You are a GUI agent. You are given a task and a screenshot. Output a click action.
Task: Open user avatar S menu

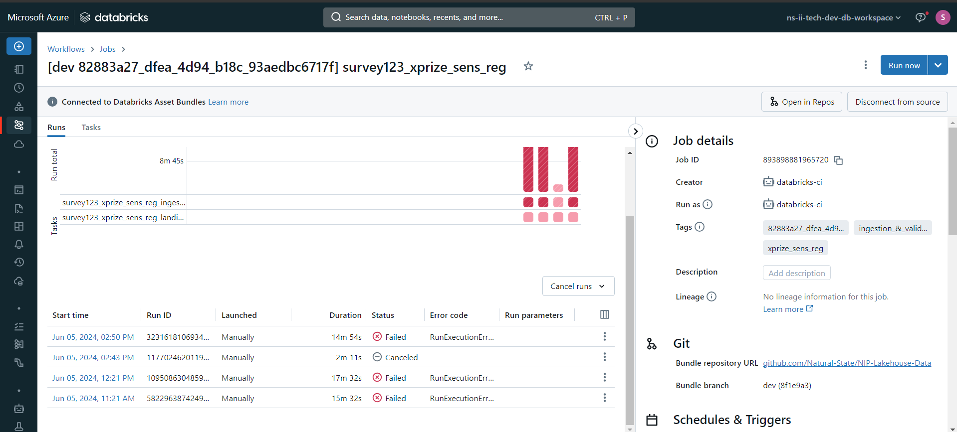point(943,17)
